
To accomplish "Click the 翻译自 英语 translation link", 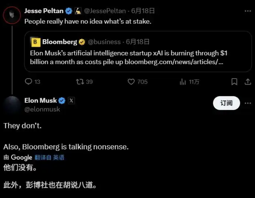I will point(49,158).
